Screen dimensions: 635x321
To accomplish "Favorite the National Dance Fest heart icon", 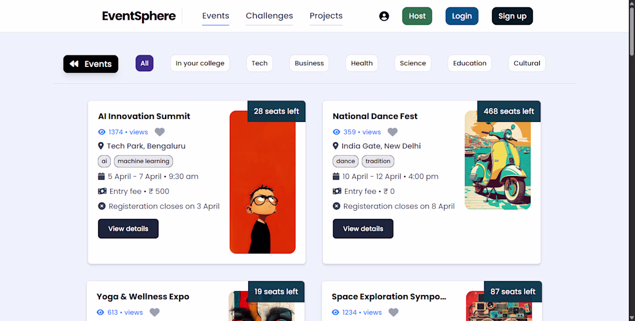I will [x=393, y=132].
